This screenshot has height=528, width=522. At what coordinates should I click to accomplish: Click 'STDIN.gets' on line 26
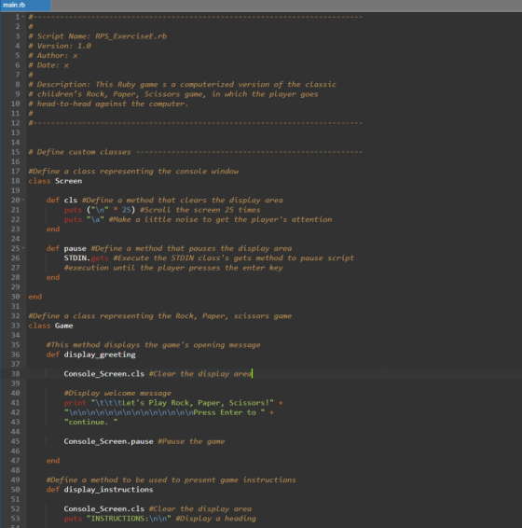(x=86, y=258)
